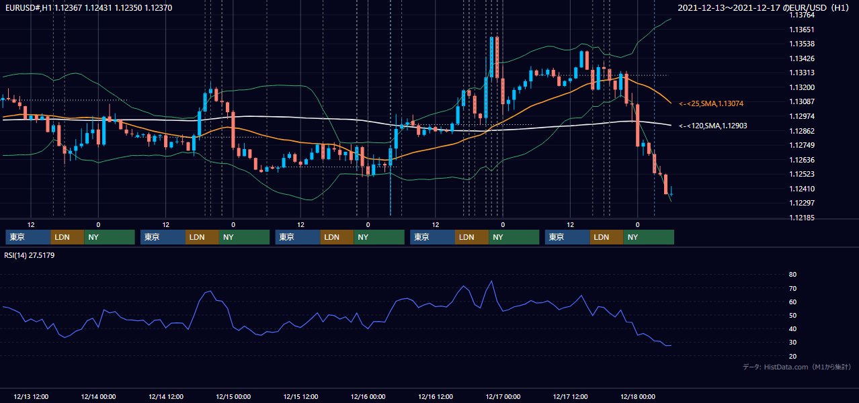Click RSI scale value 40
This screenshot has width=859, height=403.
pyautogui.click(x=792, y=328)
